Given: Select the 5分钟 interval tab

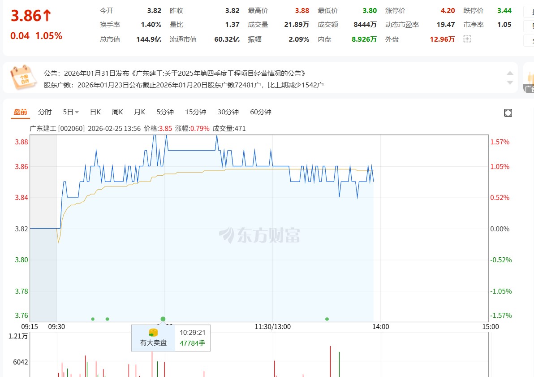Looking at the screenshot, I should [165, 112].
